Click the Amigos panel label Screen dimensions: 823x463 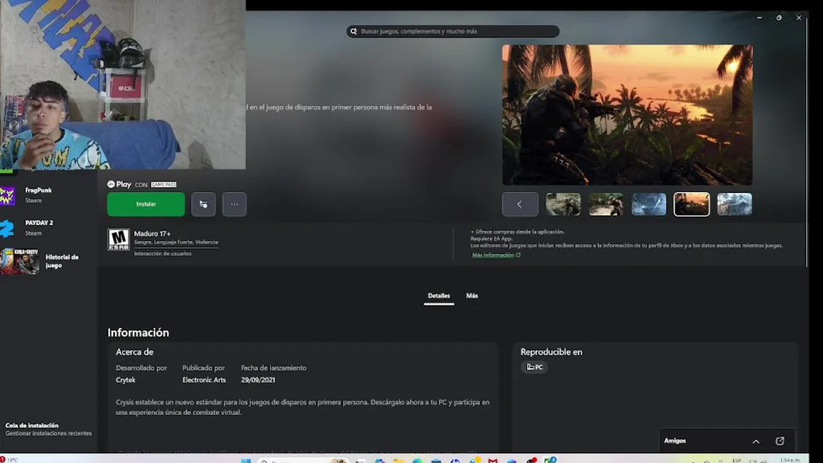[x=675, y=441]
